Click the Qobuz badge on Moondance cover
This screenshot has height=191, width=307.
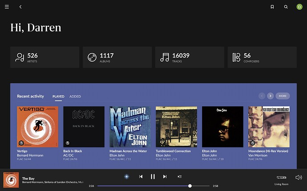253,143
